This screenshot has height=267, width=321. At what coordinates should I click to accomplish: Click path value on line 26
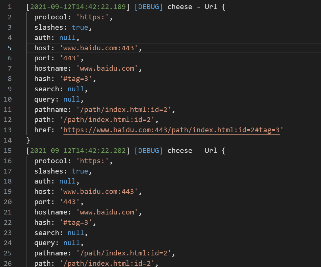click(107, 264)
